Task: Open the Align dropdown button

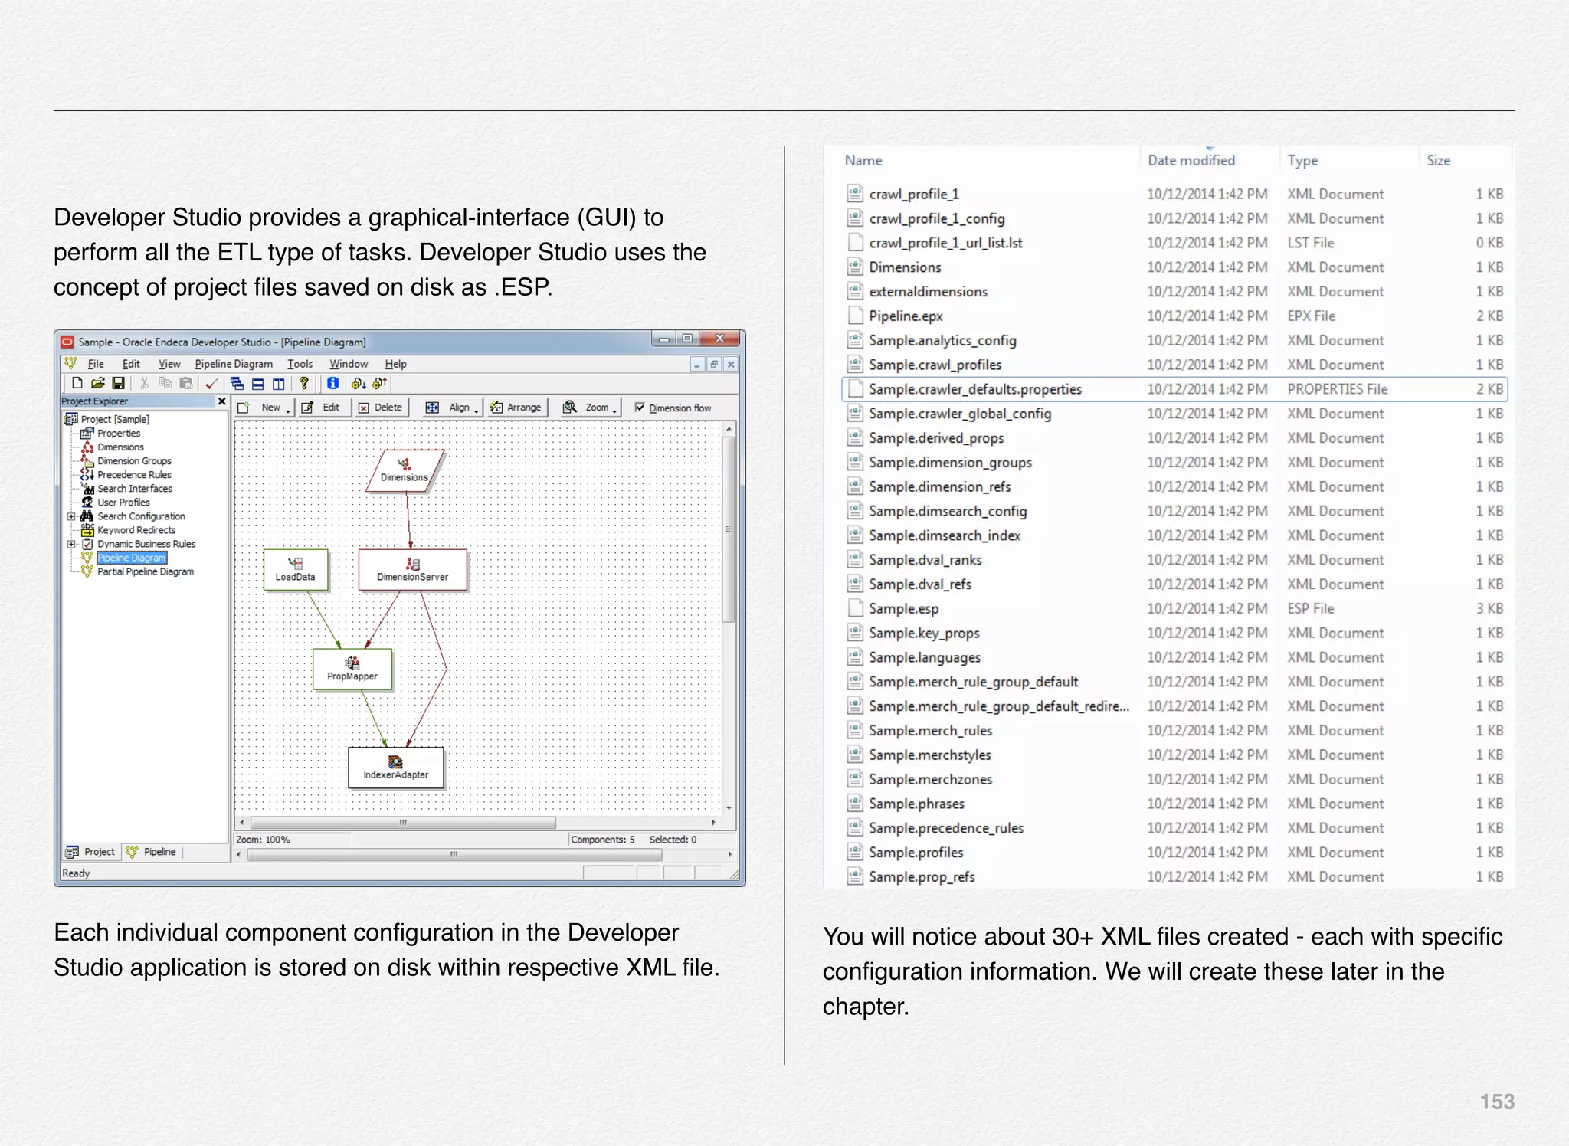Action: 453,408
